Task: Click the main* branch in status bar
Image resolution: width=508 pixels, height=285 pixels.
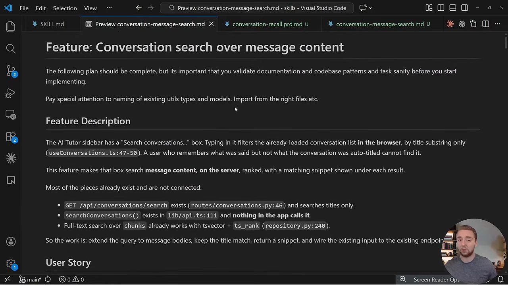Action: click(31, 279)
